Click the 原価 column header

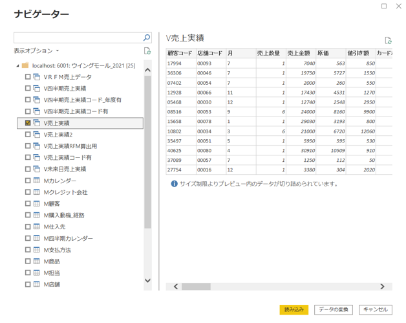(x=331, y=53)
